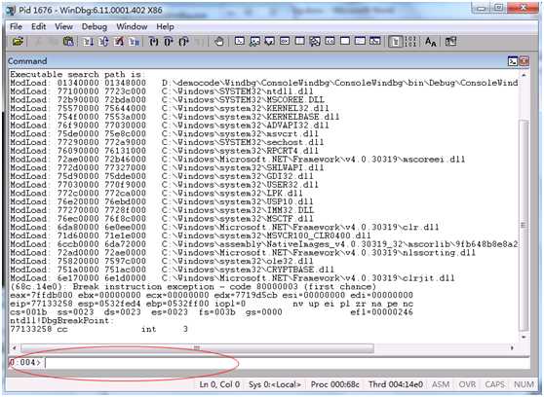Click the Font (AA) toolbar icon
Image resolution: width=544 pixels, height=397 pixels.
431,42
